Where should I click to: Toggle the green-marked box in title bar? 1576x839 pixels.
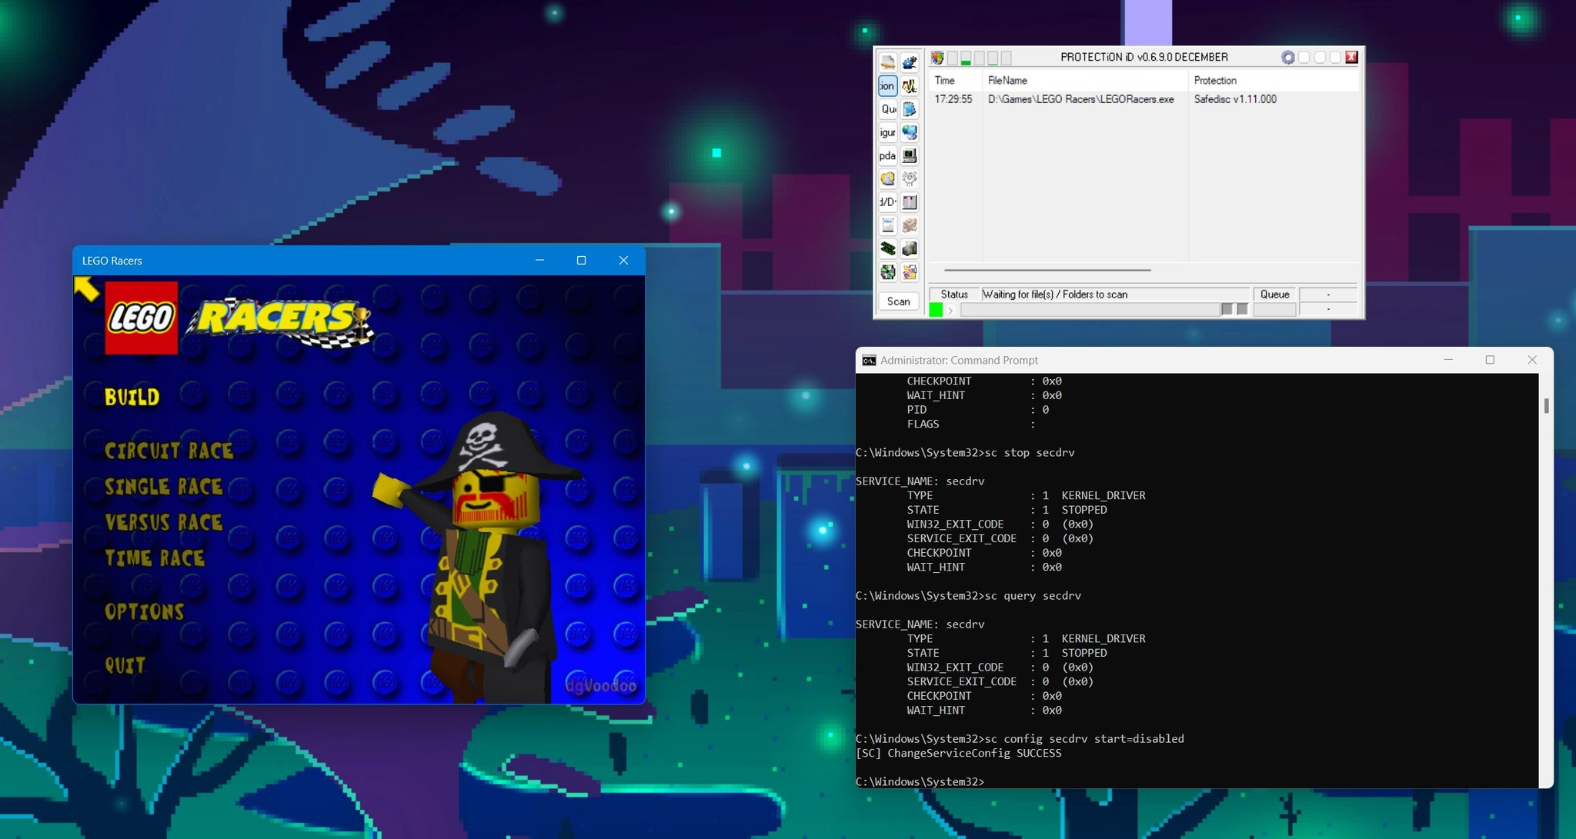coord(966,58)
